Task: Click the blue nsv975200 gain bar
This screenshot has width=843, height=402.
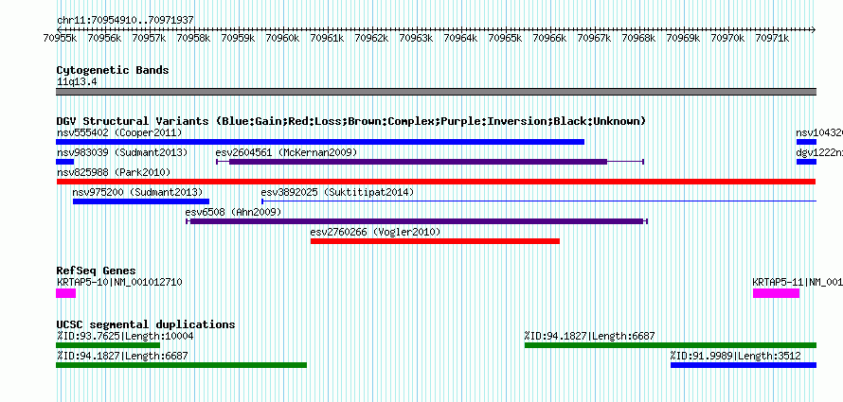Action: click(x=141, y=201)
